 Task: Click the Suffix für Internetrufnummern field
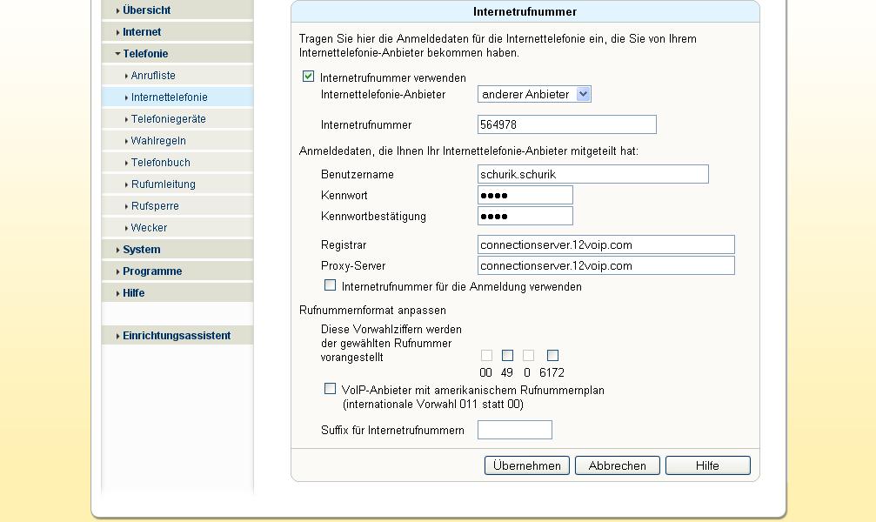click(x=515, y=430)
